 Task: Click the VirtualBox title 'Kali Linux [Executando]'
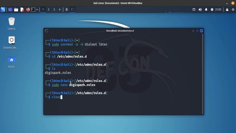107,3
